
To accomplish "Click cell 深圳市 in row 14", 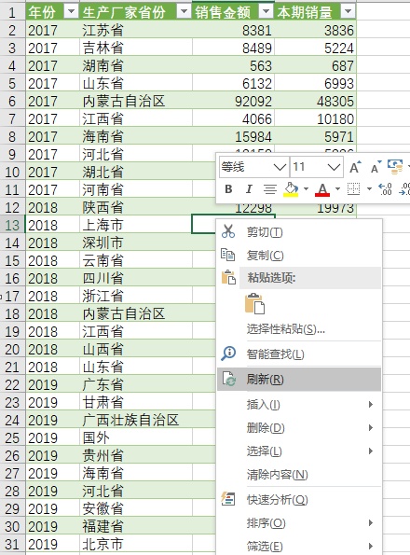I will [x=136, y=243].
